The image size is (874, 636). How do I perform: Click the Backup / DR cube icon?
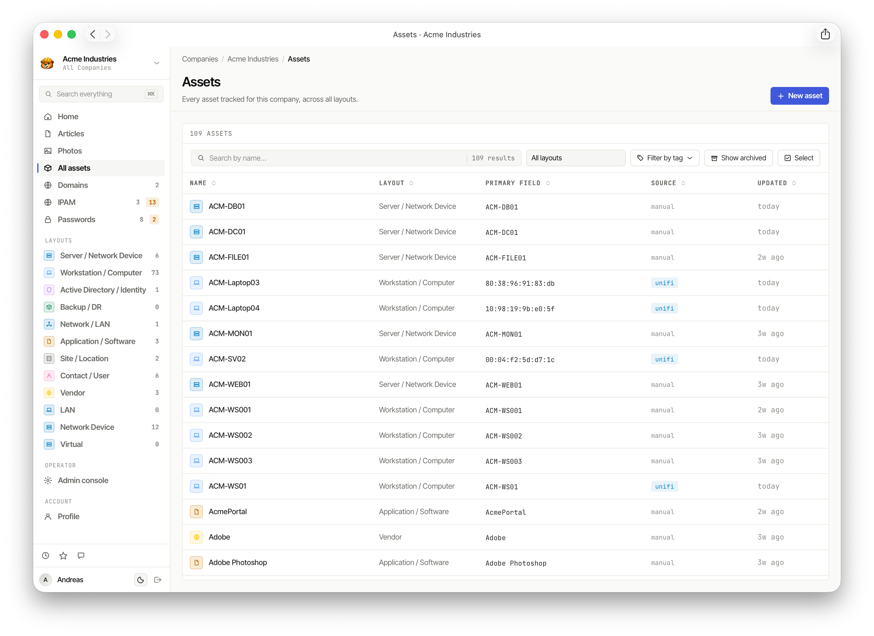pos(49,307)
